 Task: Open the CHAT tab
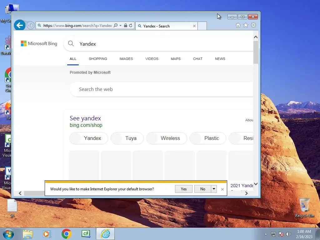coord(198,59)
